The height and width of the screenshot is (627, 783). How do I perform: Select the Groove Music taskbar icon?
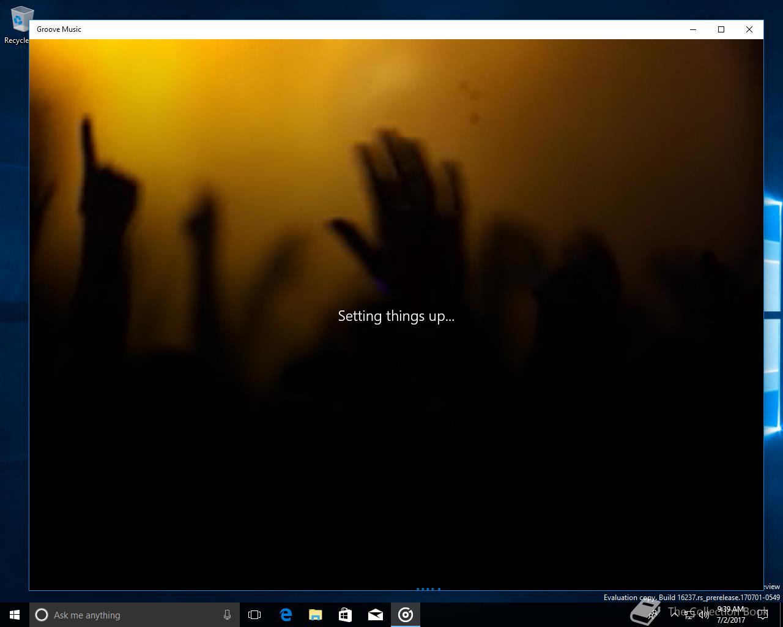tap(406, 615)
